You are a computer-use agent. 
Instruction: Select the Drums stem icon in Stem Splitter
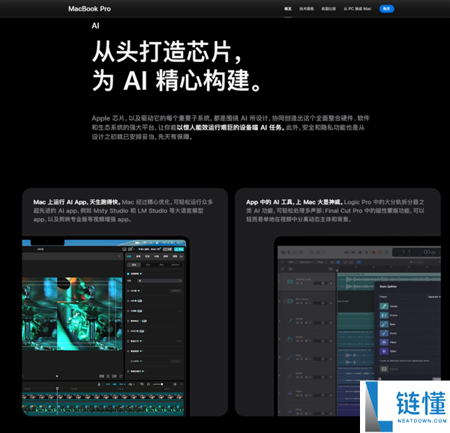click(x=384, y=315)
